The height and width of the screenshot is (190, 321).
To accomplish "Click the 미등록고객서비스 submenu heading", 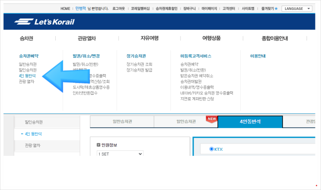I will point(196,56).
